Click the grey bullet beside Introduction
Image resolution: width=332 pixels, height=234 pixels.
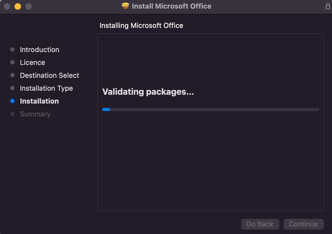12,50
